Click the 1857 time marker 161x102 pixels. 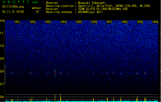click(x=109, y=22)
